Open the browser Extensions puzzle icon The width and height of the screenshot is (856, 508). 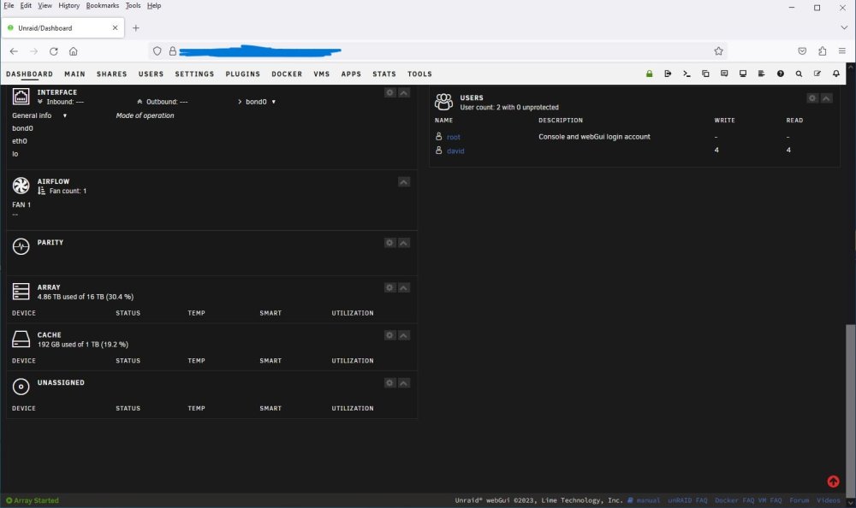tap(822, 51)
